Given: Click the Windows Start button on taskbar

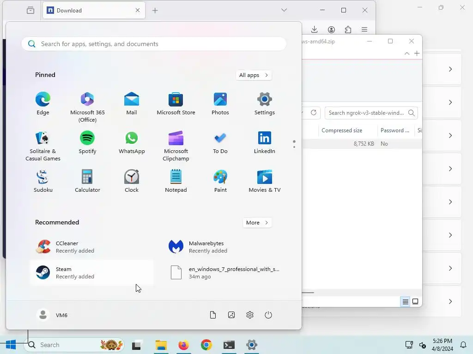Looking at the screenshot, I should click(x=11, y=345).
